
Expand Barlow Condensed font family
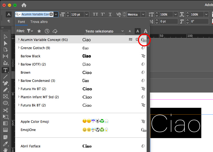pos(19,80)
